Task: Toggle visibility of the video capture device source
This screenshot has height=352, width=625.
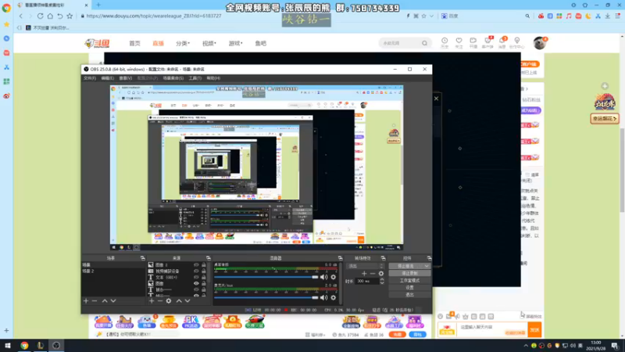Action: point(196,271)
